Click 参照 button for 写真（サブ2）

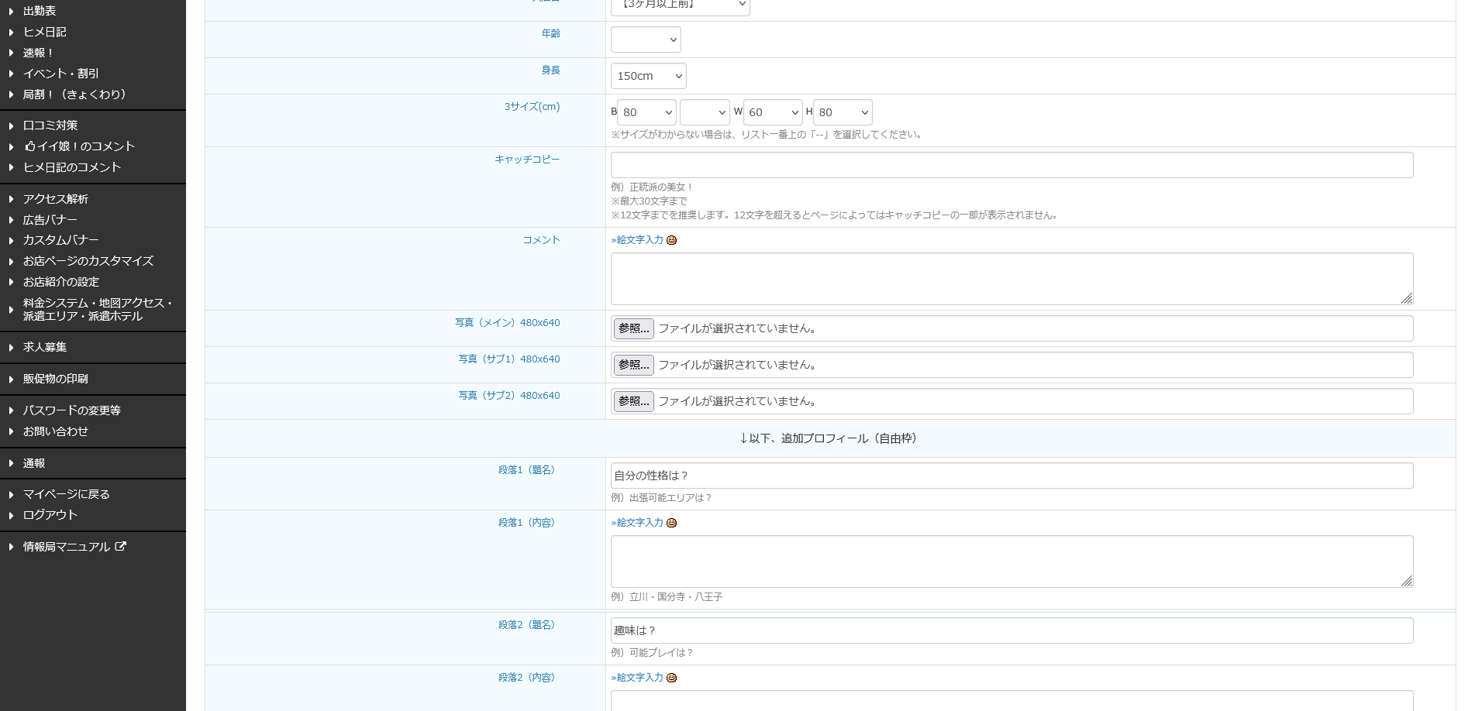[x=634, y=401]
